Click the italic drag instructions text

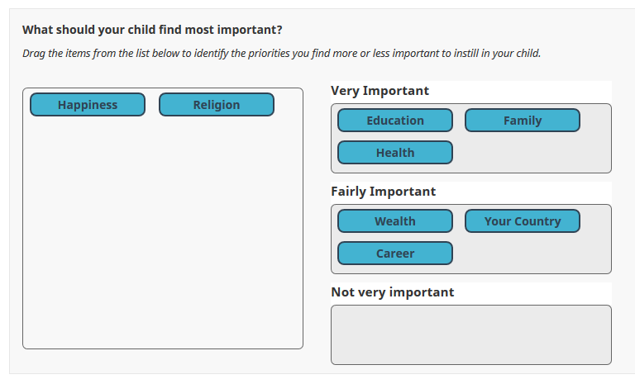(281, 54)
